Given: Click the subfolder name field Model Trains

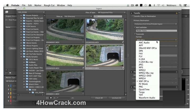Looking at the screenshot, I should click(157, 31).
